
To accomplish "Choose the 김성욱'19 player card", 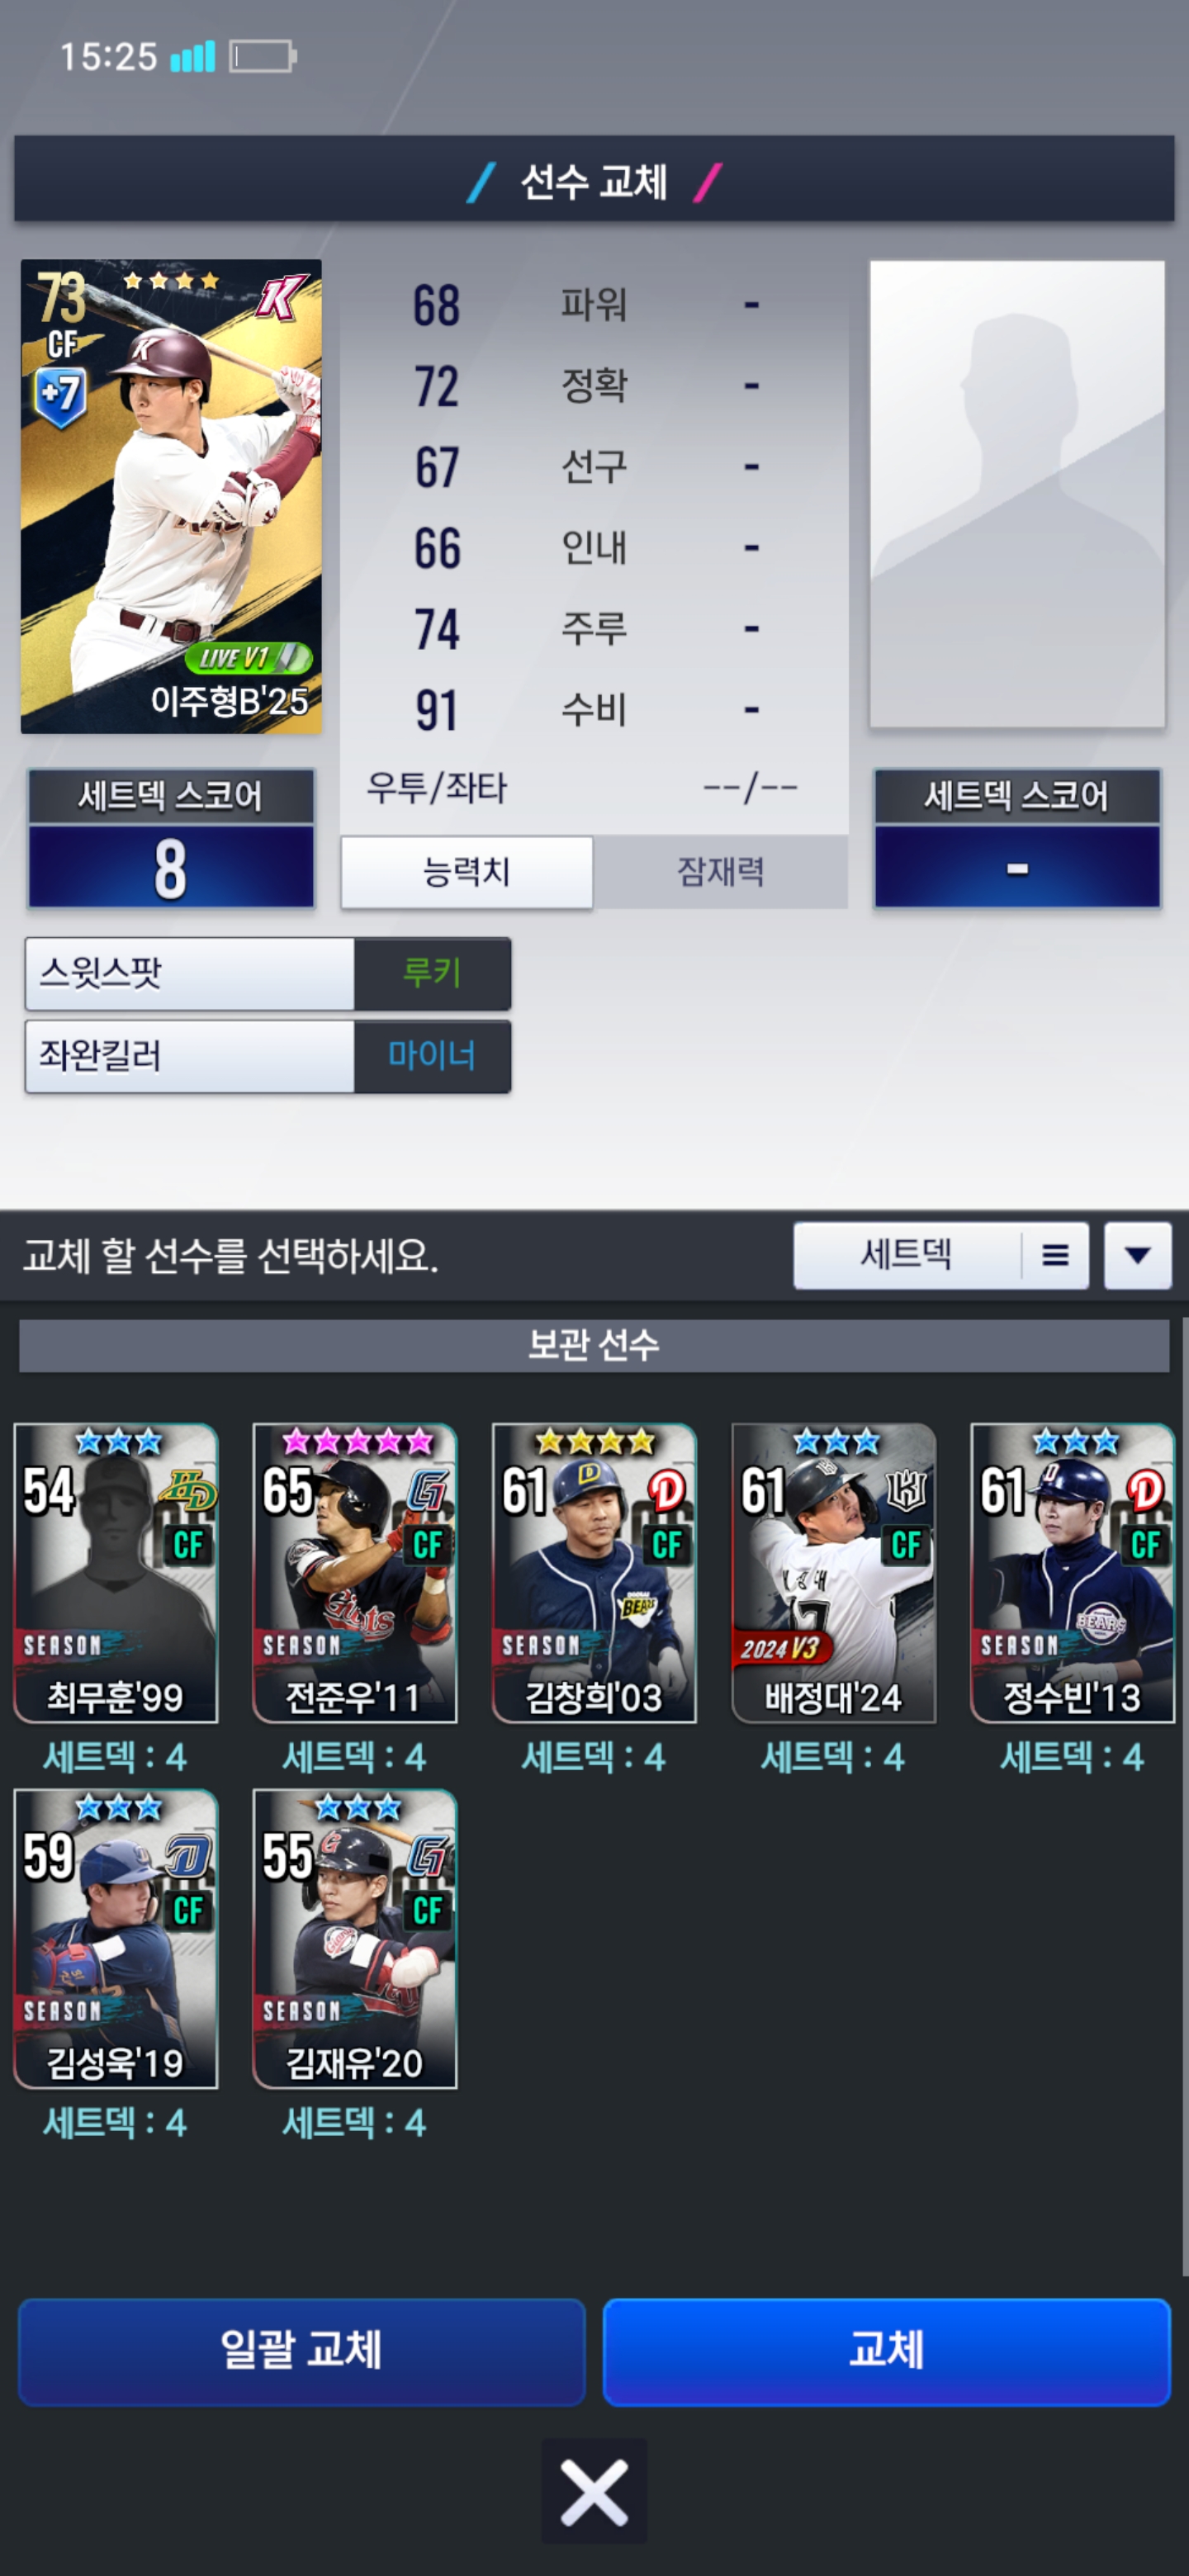I will 116,1939.
